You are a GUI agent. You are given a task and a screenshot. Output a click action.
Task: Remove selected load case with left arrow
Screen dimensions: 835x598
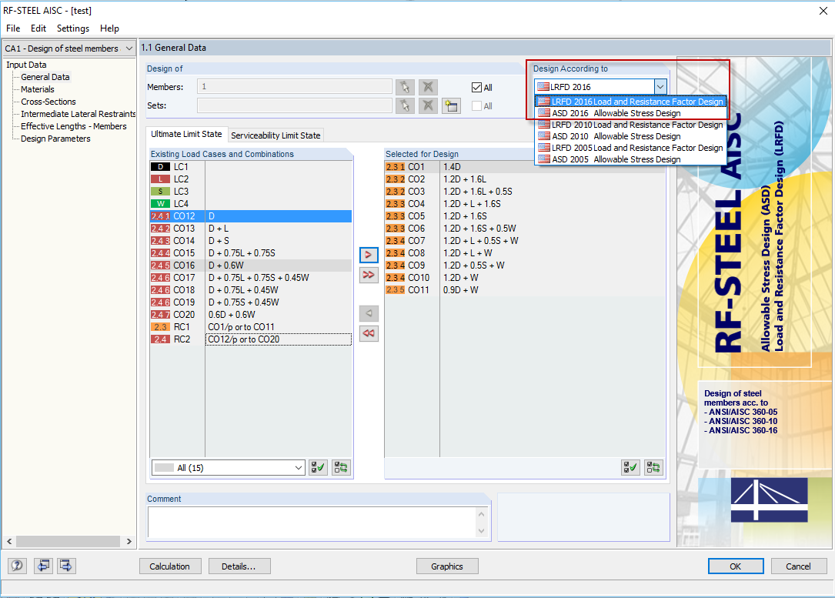(369, 313)
